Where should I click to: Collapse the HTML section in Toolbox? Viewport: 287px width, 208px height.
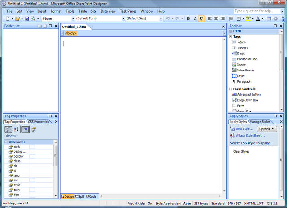click(230, 31)
